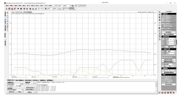This screenshot has width=178, height=99.
Task: Click the yellow sun icon in right strip
Action: tap(160, 25)
